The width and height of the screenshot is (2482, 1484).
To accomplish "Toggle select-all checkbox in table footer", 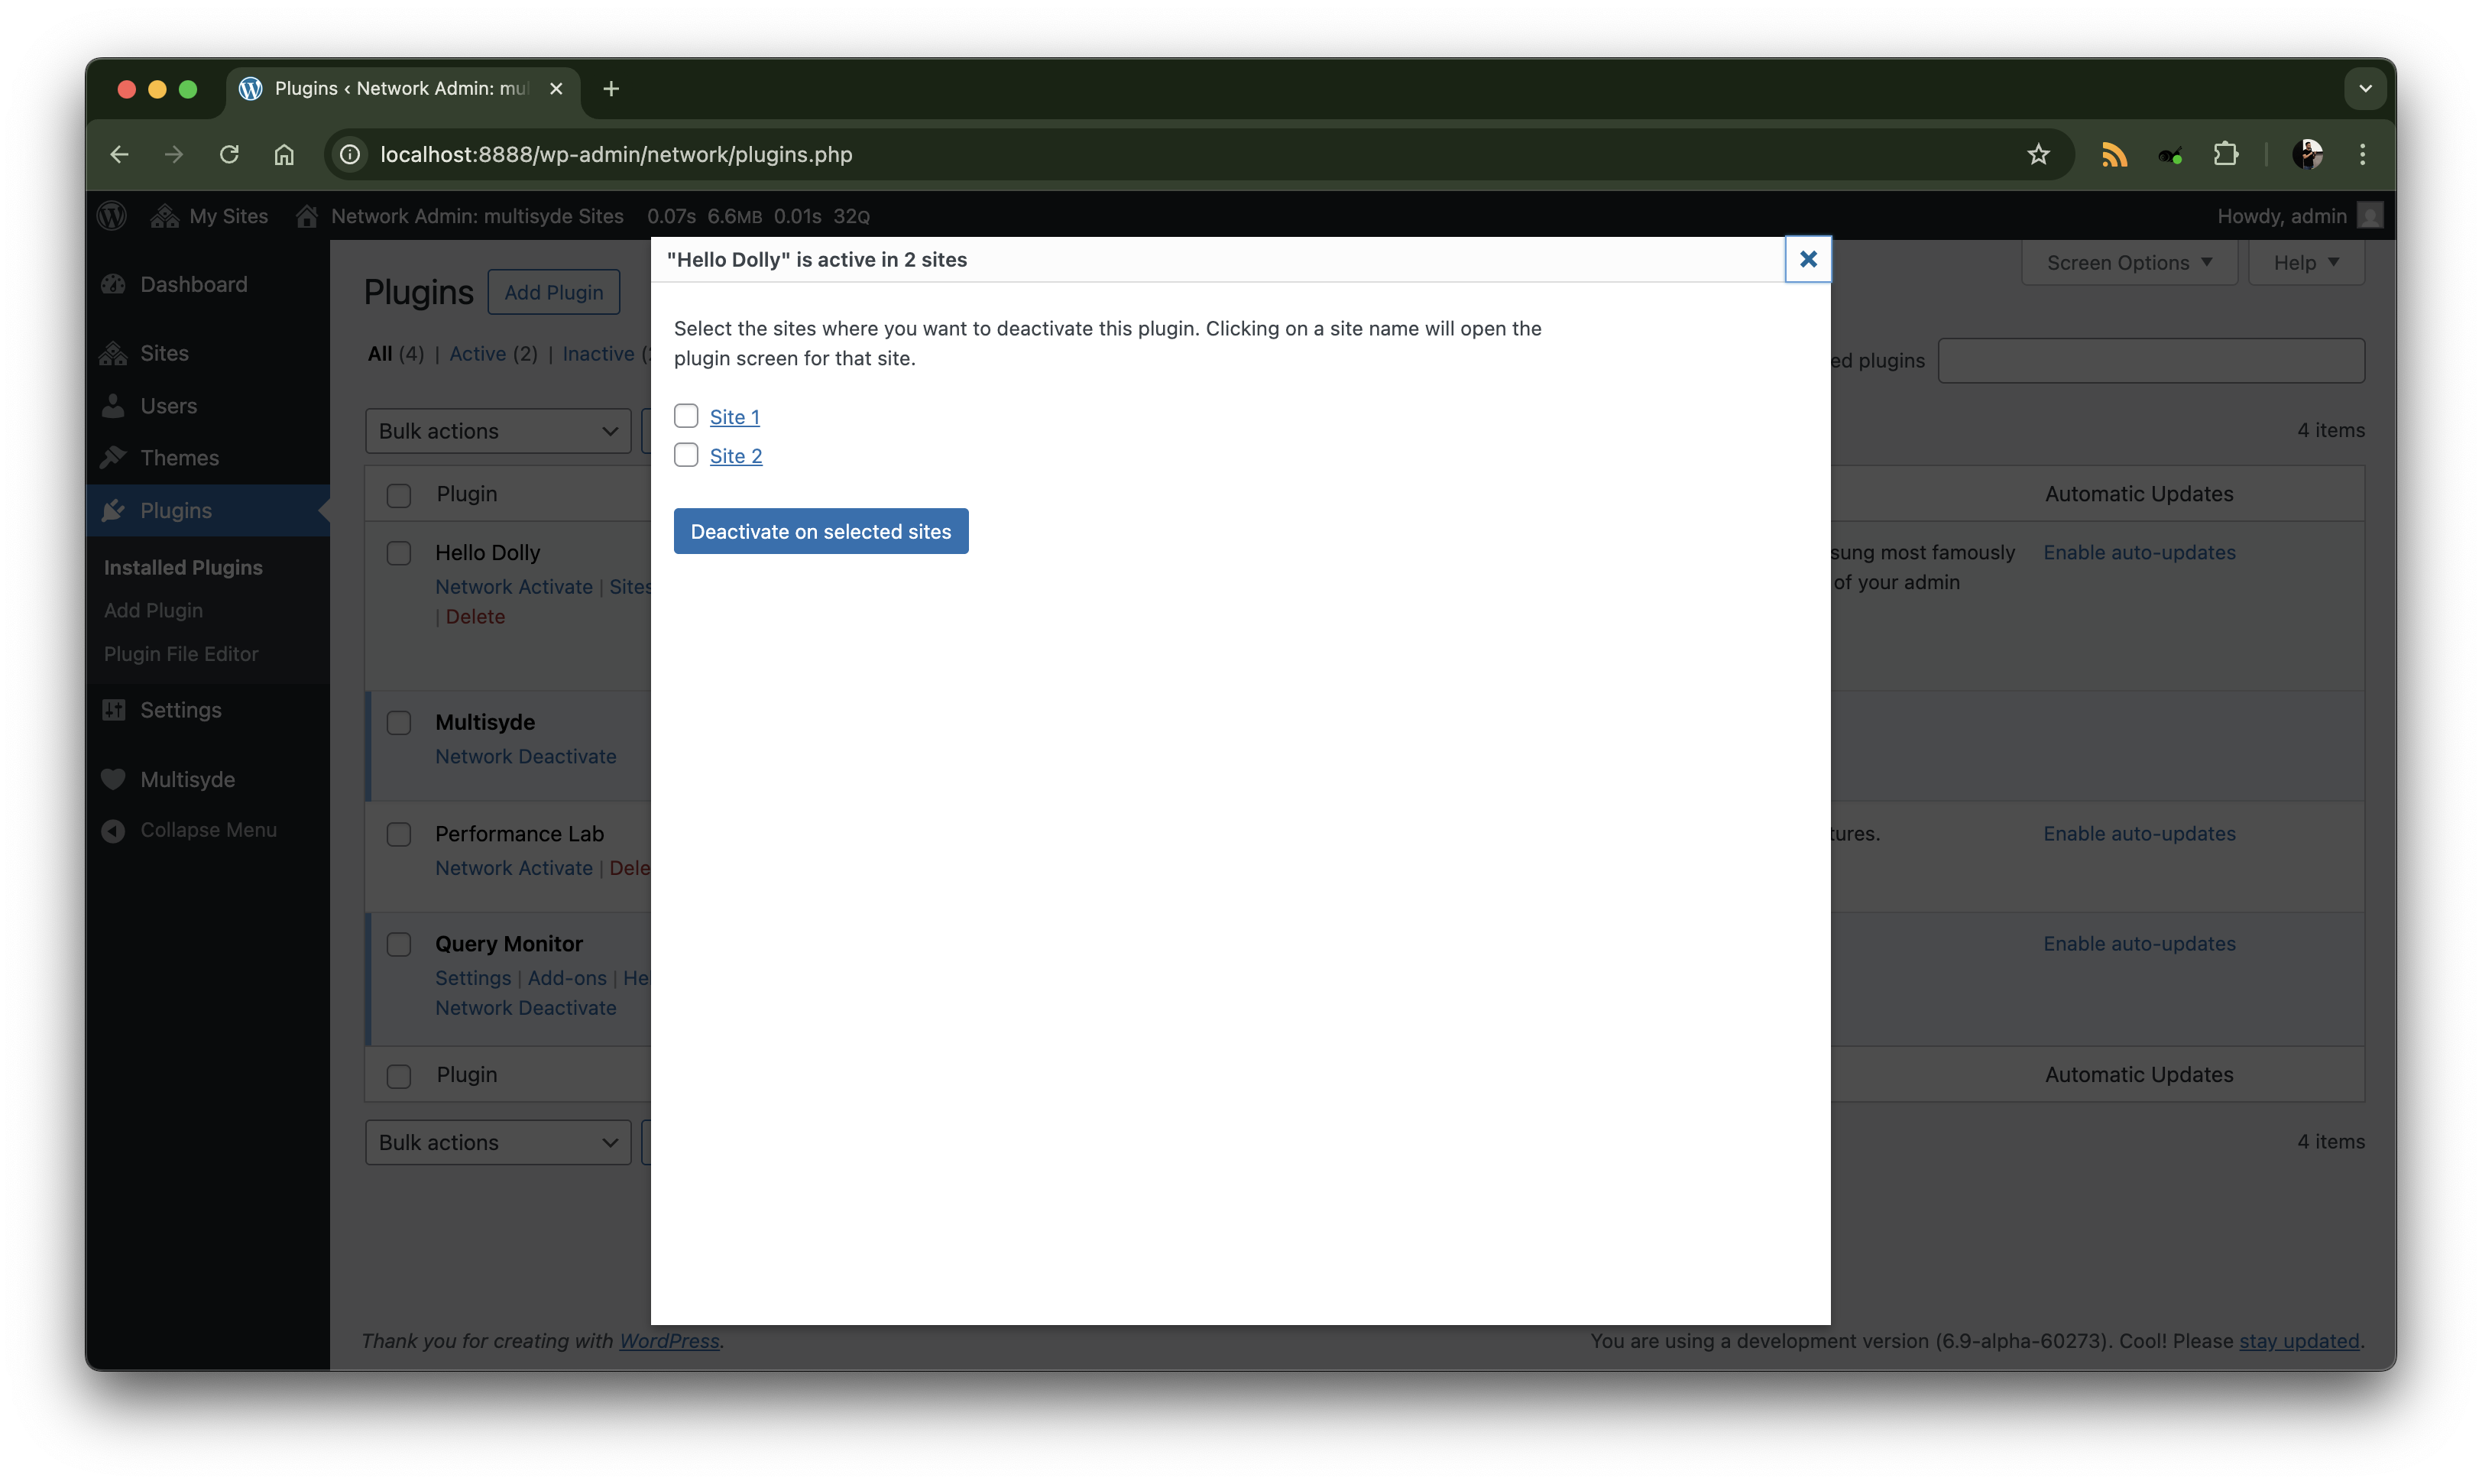I will pos(399,1076).
